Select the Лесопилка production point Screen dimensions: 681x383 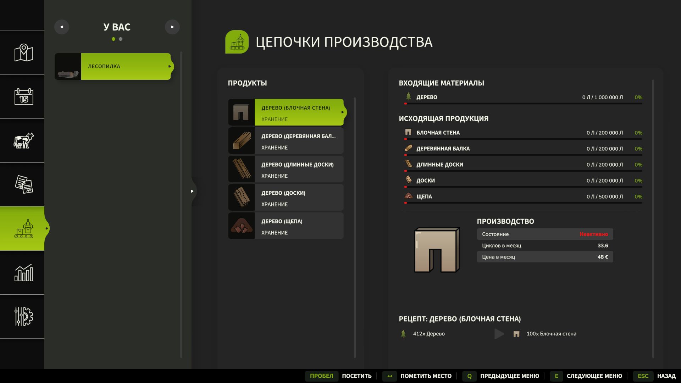pyautogui.click(x=113, y=66)
